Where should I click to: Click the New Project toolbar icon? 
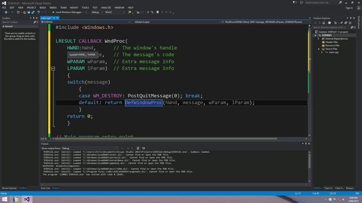18,12
